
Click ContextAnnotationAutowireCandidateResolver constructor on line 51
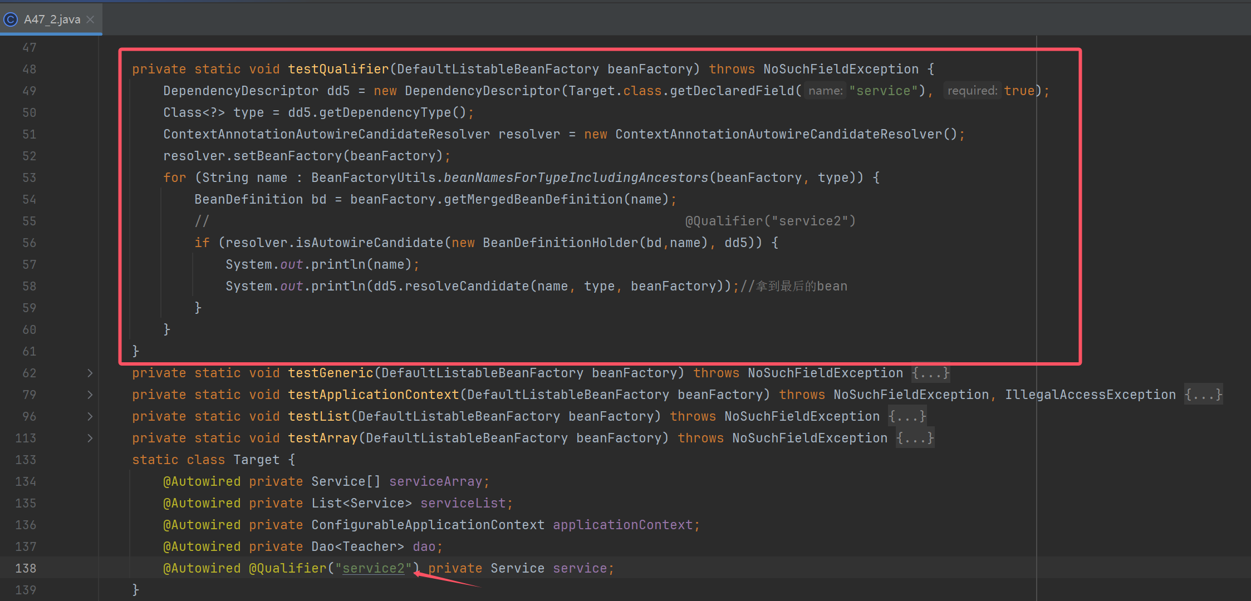(778, 134)
